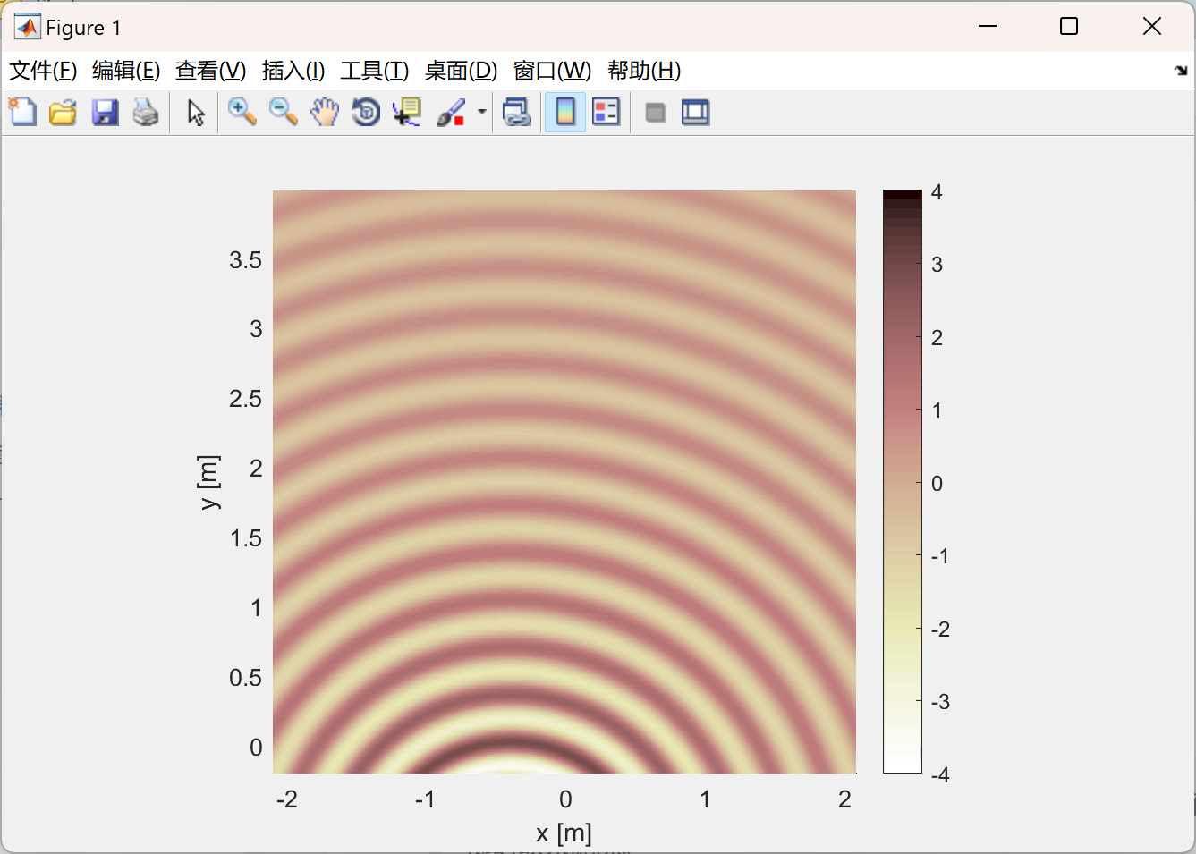The height and width of the screenshot is (854, 1196).
Task: Print the figure using printer icon
Action: click(146, 113)
